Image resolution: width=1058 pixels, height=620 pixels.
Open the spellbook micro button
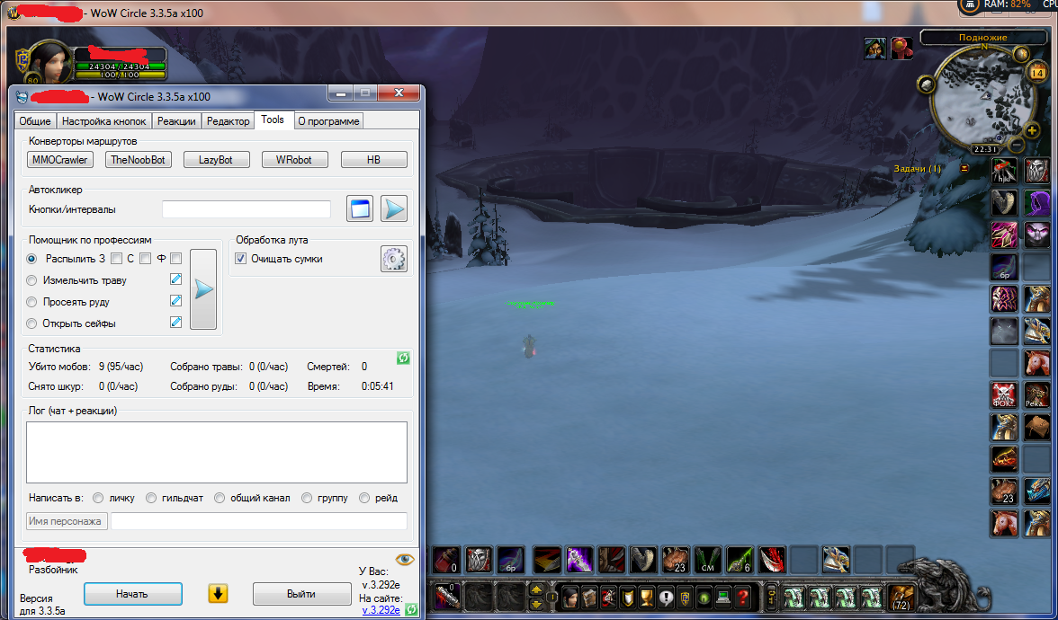click(589, 597)
